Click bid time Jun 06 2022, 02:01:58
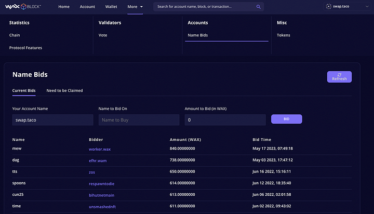This screenshot has height=214, width=374. coord(272,194)
